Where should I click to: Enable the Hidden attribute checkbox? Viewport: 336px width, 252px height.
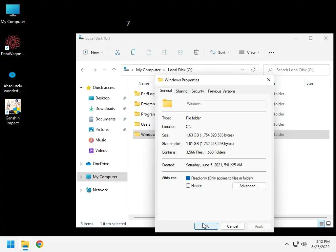pyautogui.click(x=188, y=186)
